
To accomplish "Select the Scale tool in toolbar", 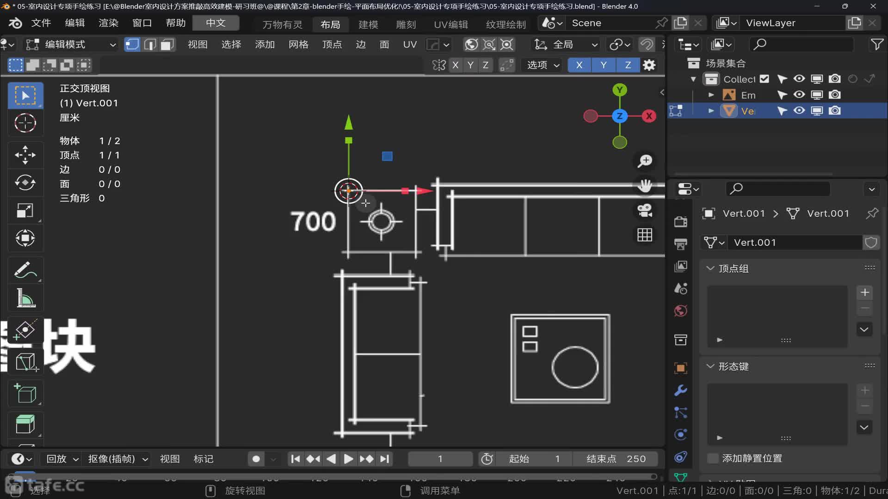I will click(25, 211).
